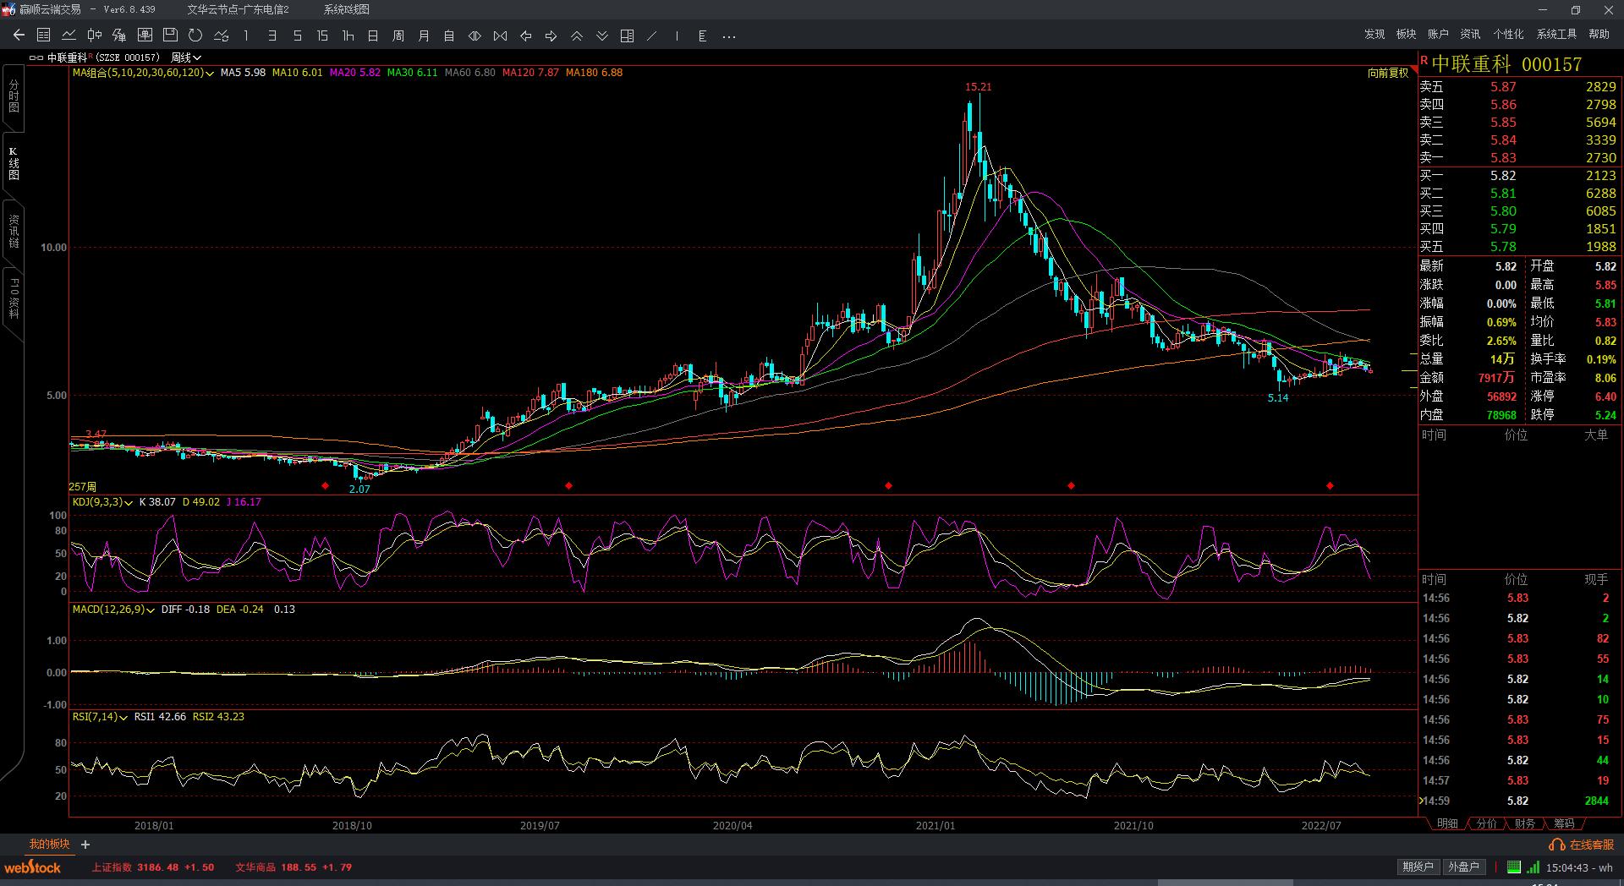Expand the KDJ(9,3,3) indicator dropdown

click(x=129, y=503)
